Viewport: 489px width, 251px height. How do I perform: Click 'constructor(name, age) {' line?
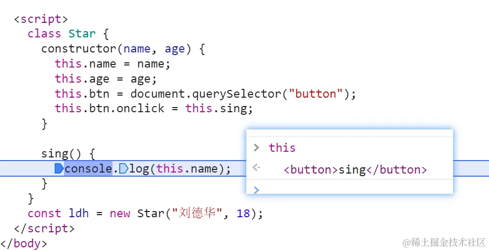[x=123, y=49]
